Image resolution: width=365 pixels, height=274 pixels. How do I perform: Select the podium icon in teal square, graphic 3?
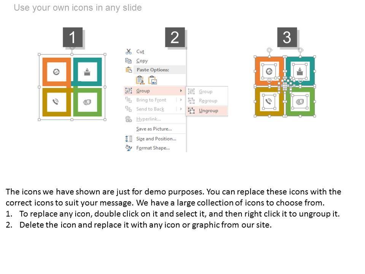pos(300,71)
